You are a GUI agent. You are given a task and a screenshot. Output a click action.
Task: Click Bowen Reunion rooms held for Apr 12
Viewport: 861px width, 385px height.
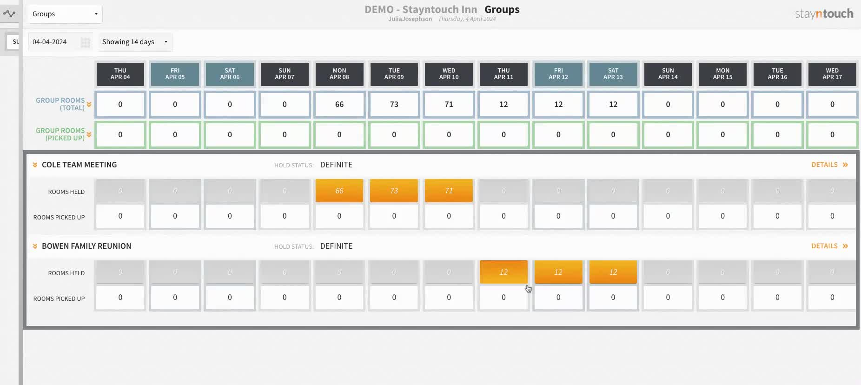[x=558, y=272]
